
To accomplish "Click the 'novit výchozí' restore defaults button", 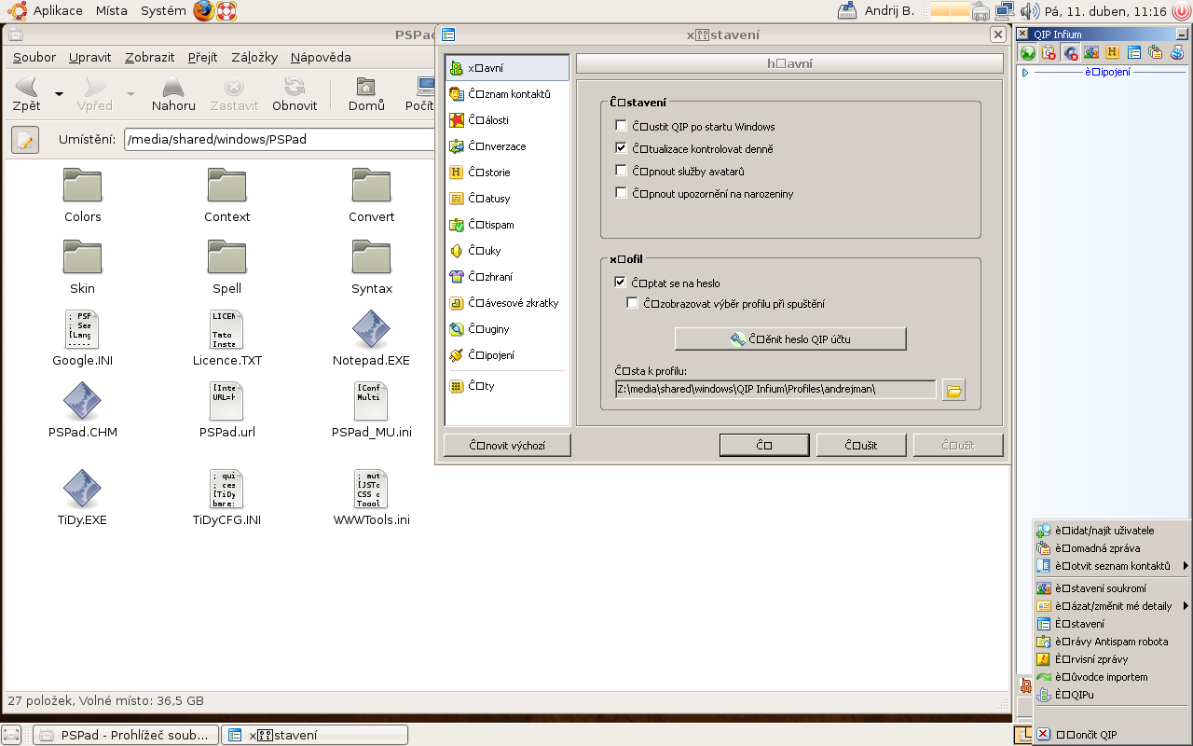I will (x=507, y=445).
